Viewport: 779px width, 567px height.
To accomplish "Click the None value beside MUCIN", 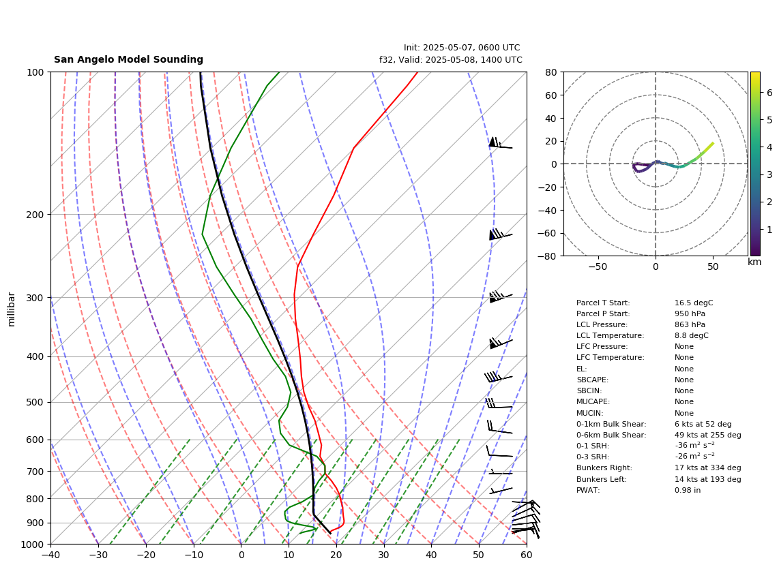I will [x=684, y=413].
